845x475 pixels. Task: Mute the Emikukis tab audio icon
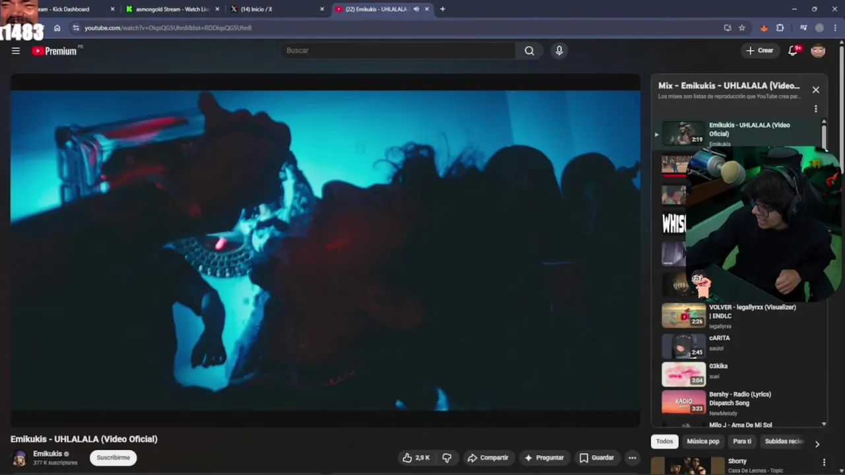tap(416, 9)
